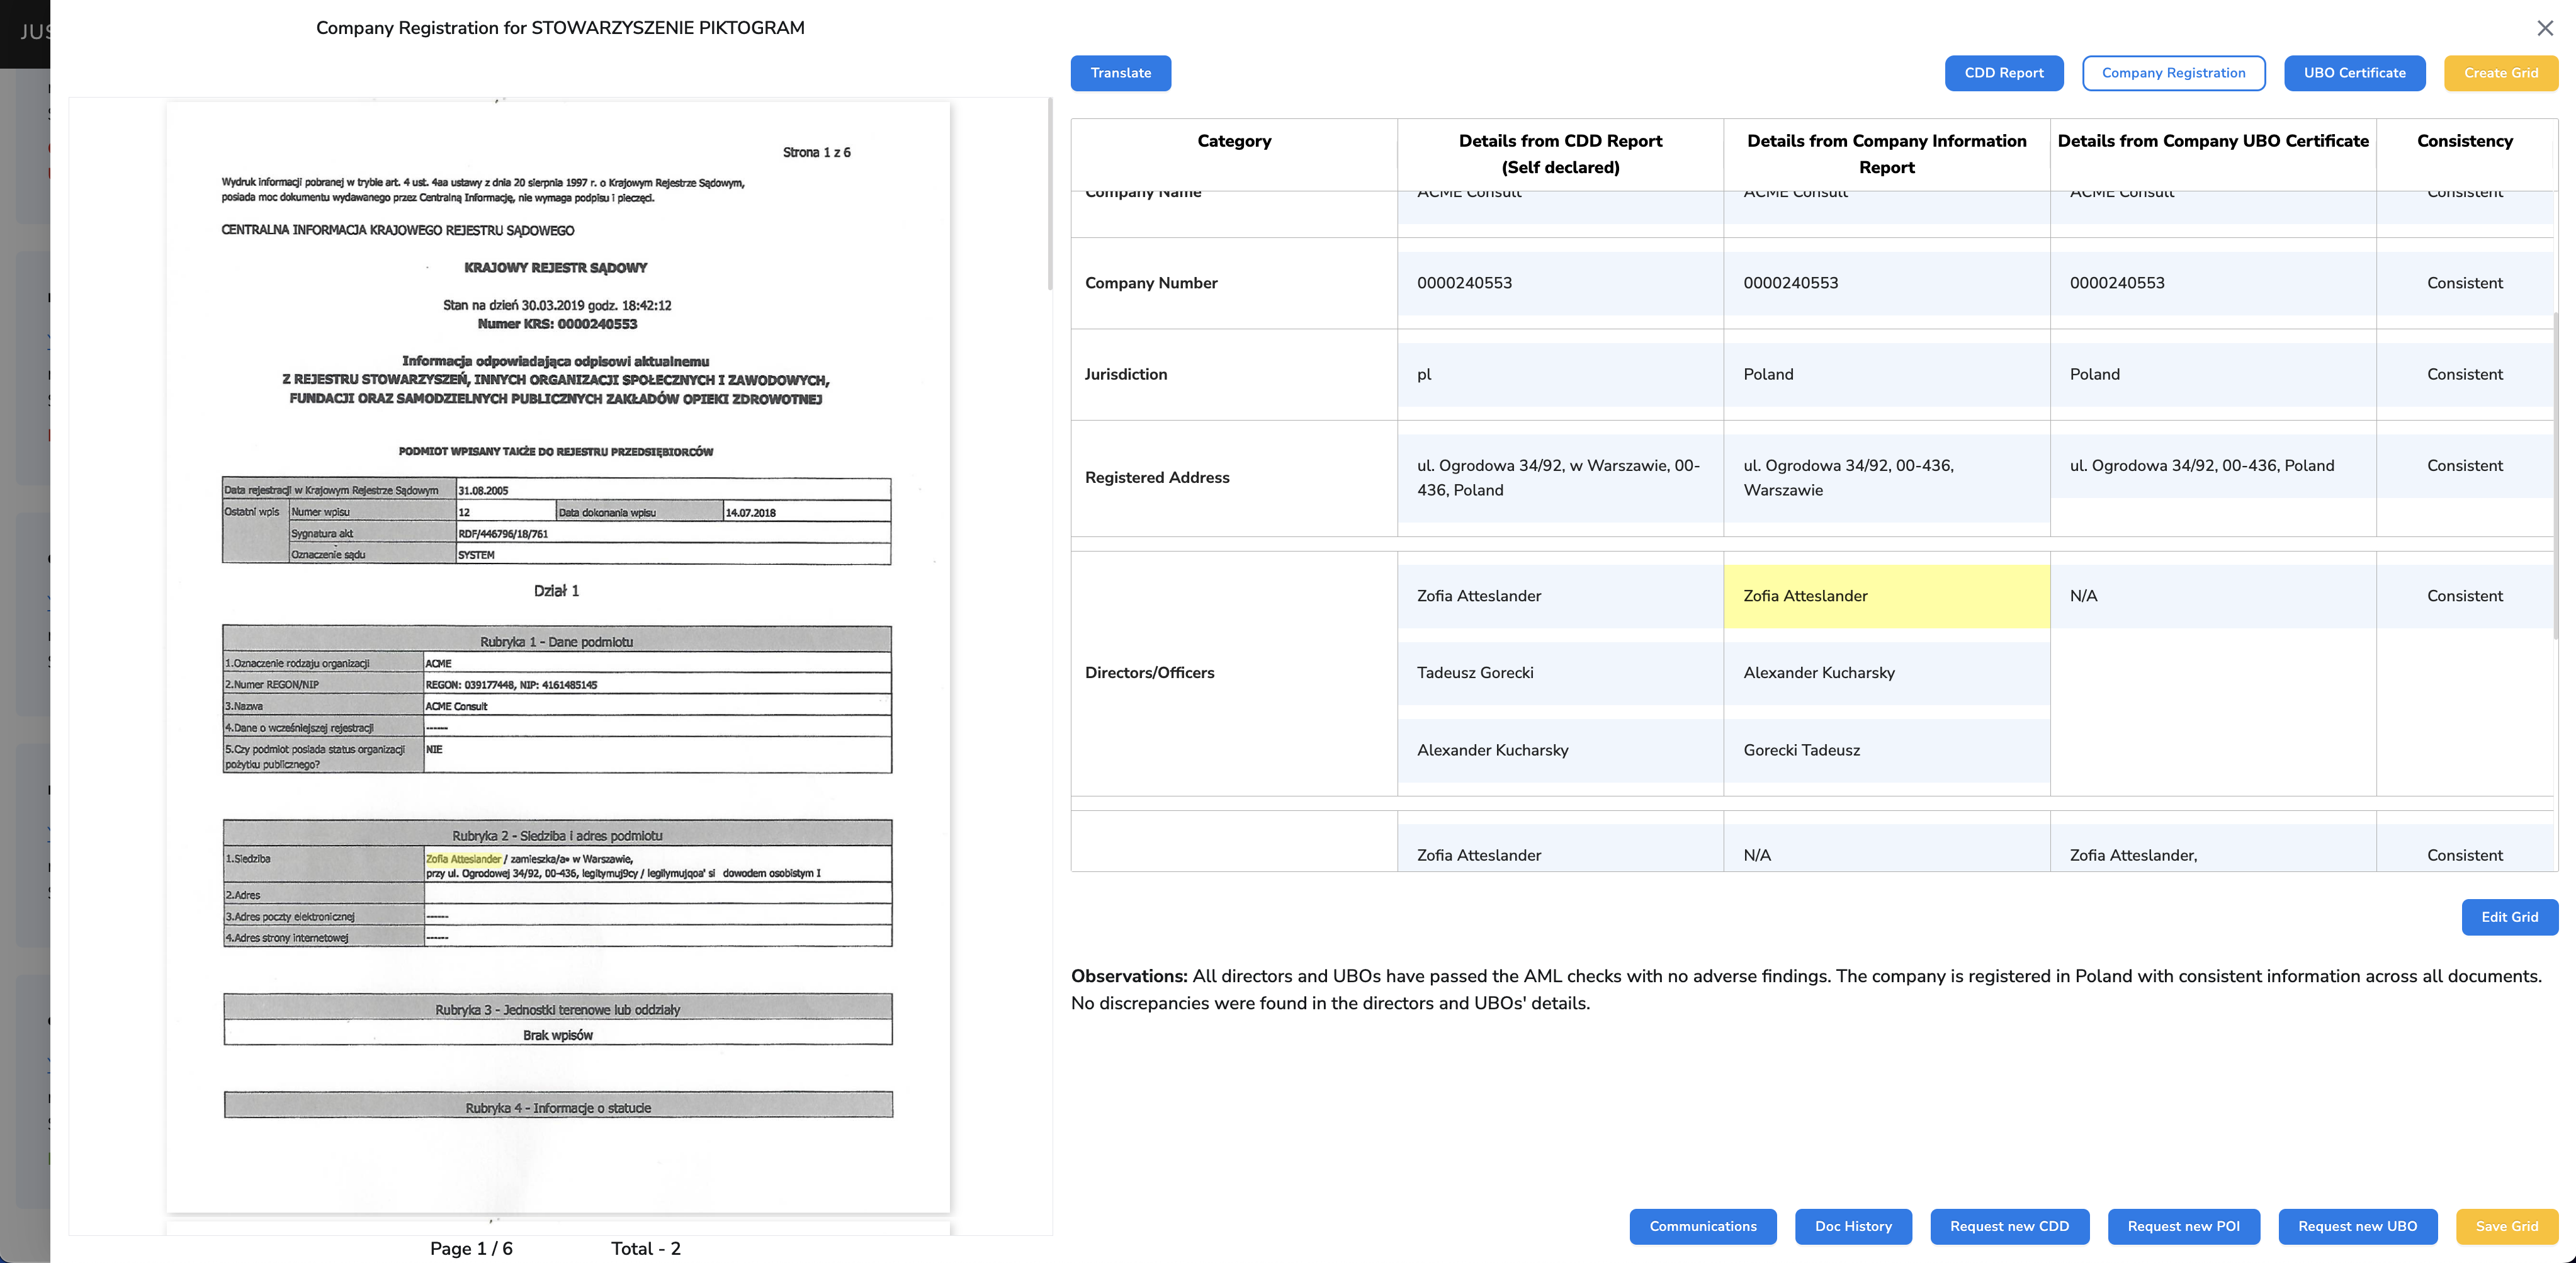Screen dimensions: 2576x1263
Task: Open the UBO Certificate tab
Action: 2354,73
